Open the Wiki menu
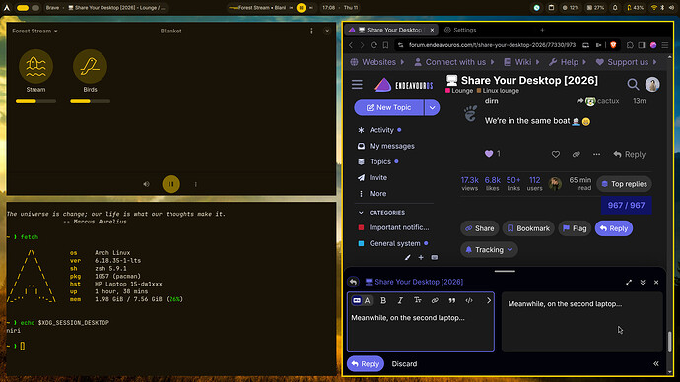Viewport: 680px width, 382px height. (521, 62)
